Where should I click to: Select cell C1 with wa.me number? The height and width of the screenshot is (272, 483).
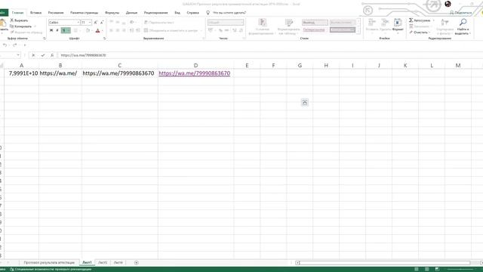click(x=120, y=73)
